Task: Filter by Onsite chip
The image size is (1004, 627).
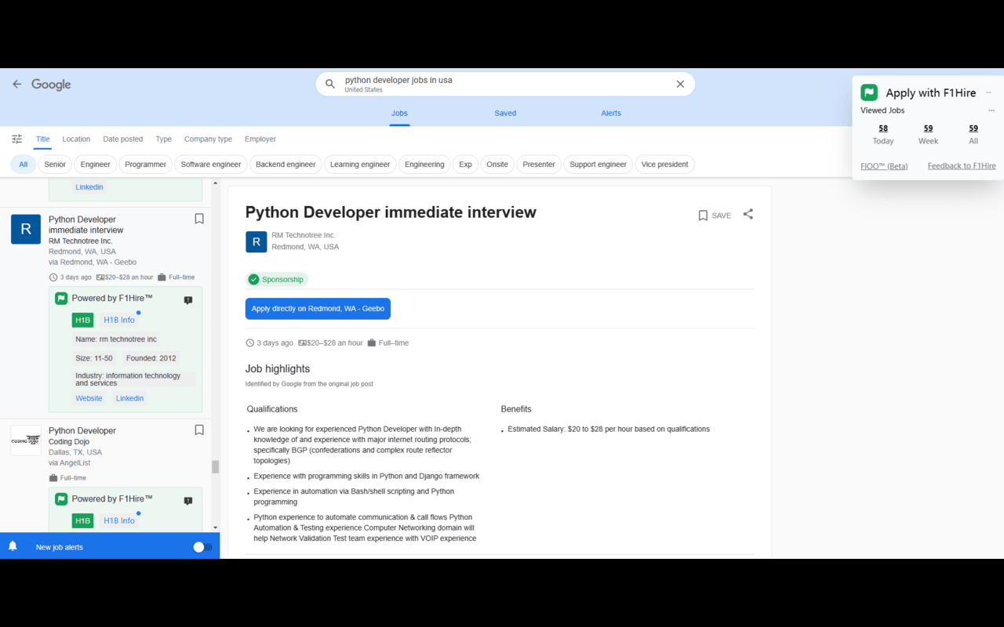Action: tap(497, 165)
